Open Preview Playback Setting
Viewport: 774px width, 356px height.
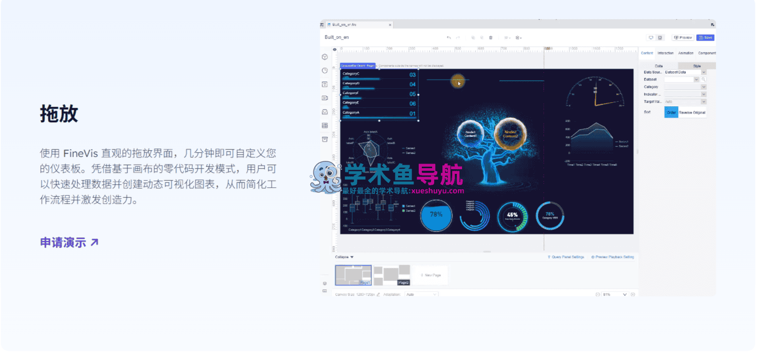[613, 257]
